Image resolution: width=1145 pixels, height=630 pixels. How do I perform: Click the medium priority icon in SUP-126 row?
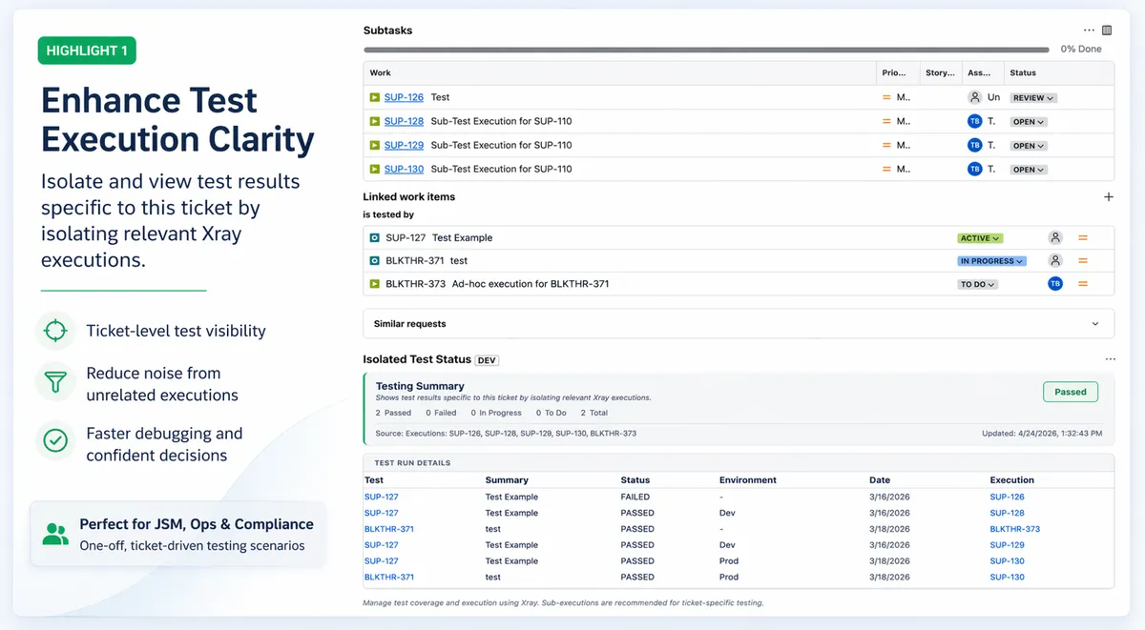(x=886, y=97)
